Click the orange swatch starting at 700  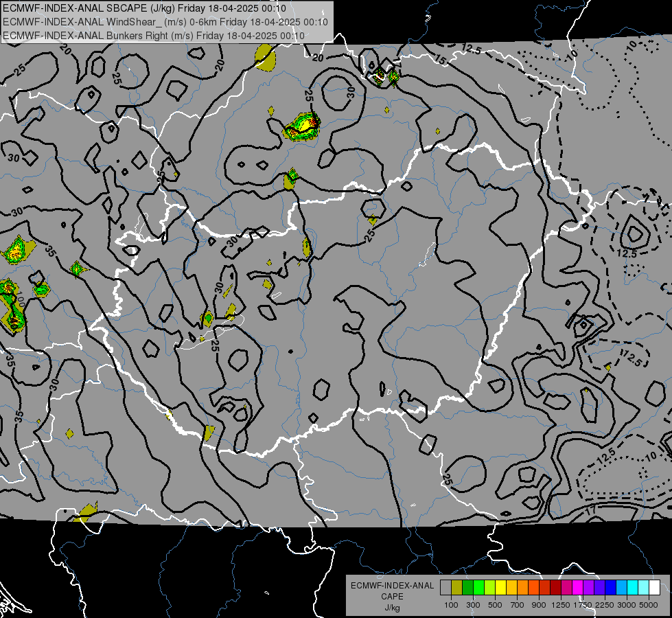click(x=523, y=588)
